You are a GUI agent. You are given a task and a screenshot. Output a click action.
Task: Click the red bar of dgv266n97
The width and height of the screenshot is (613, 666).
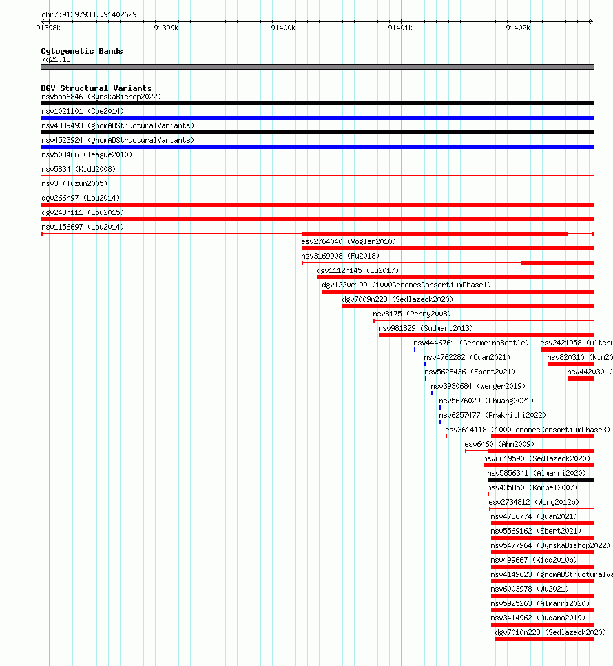[x=317, y=205]
